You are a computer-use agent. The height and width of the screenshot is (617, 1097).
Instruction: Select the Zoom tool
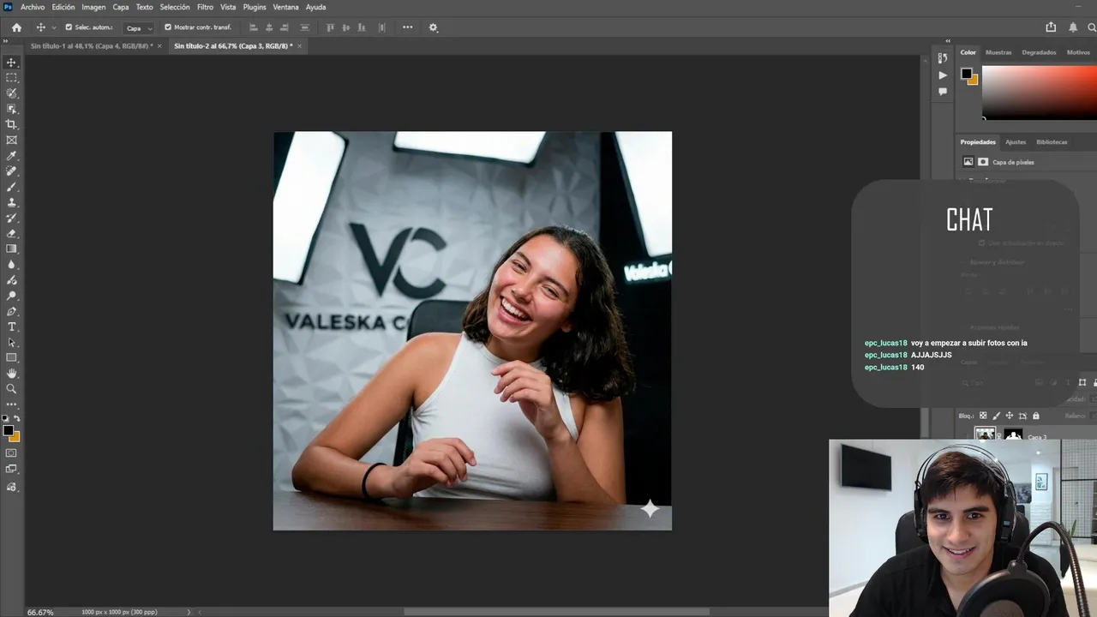[11, 389]
